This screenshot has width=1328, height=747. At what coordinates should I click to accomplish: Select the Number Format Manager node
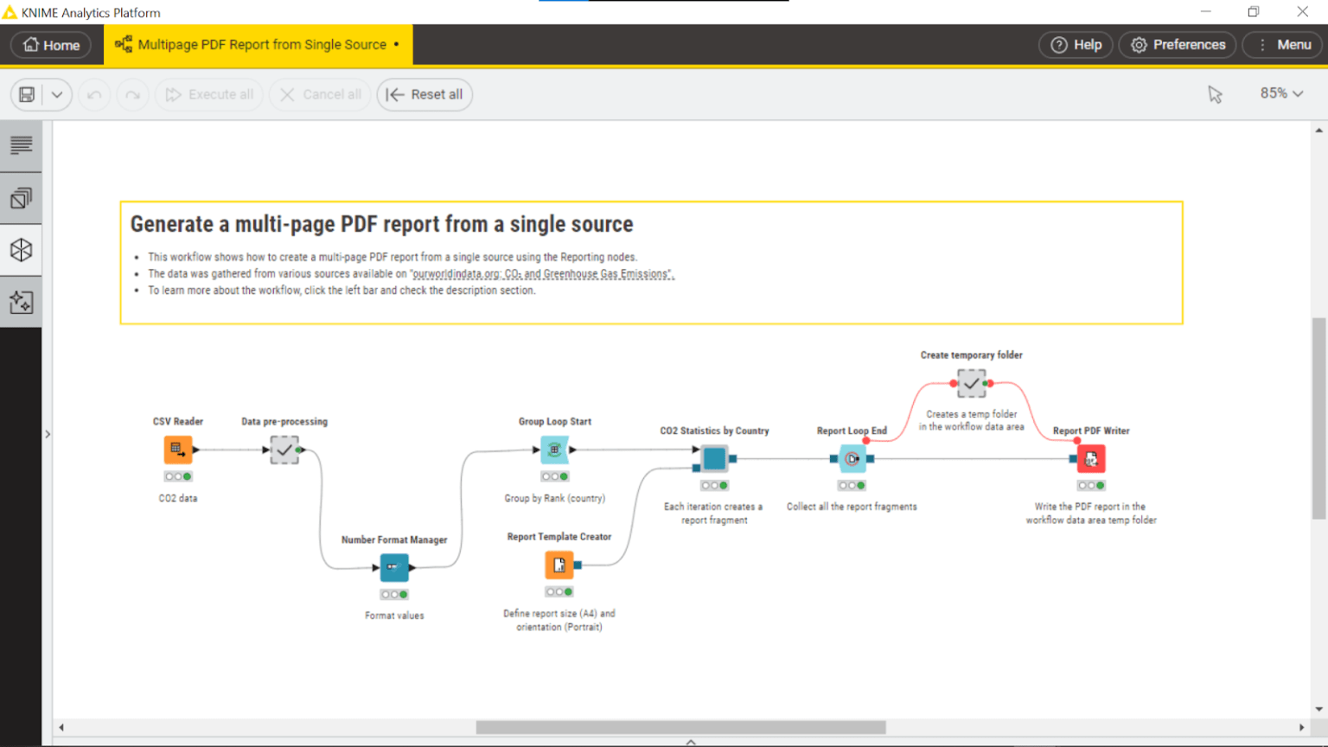394,567
